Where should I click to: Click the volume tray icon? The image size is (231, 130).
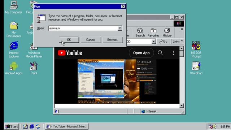(x=215, y=126)
